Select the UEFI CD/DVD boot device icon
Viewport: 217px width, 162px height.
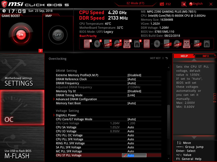pos(98,44)
